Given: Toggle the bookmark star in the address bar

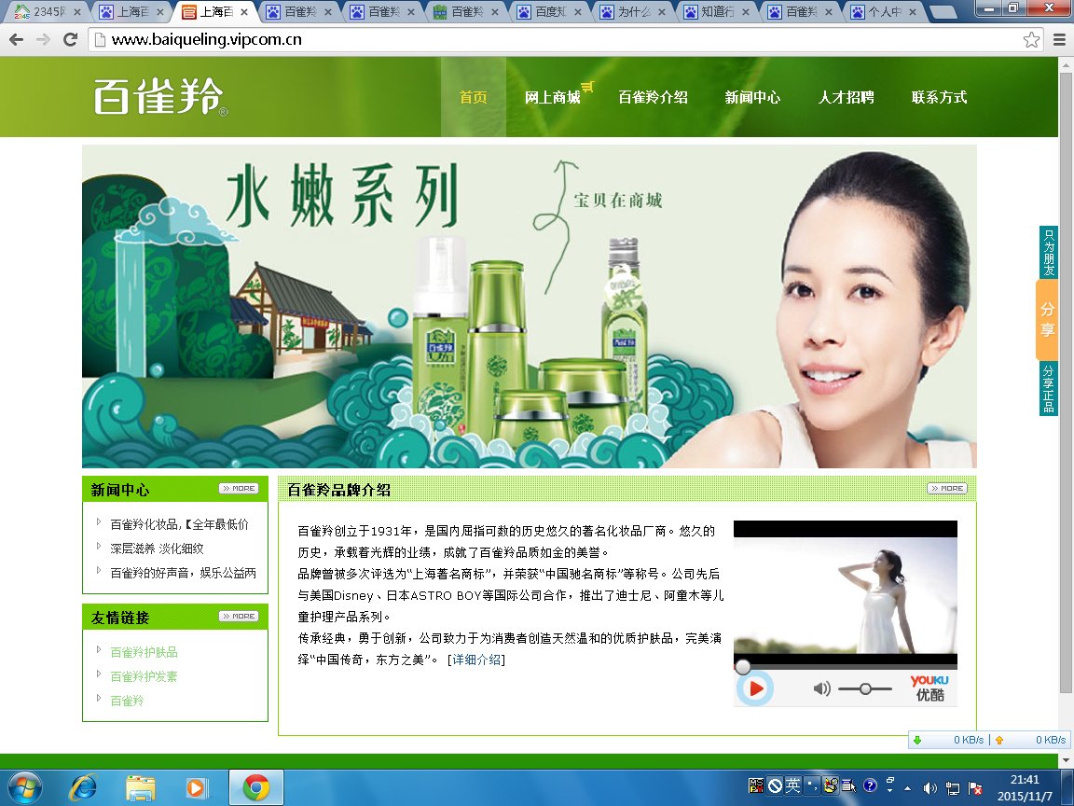Looking at the screenshot, I should (x=1030, y=40).
